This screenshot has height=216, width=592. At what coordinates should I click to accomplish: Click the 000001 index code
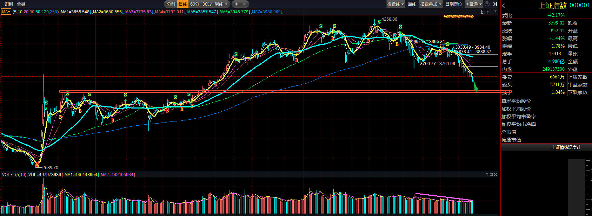[580, 6]
